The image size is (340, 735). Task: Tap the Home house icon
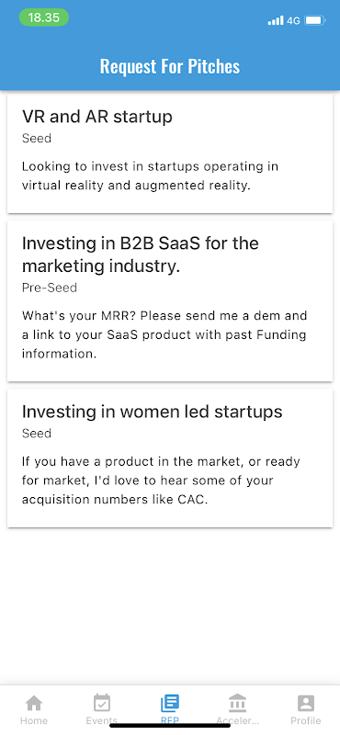34,703
